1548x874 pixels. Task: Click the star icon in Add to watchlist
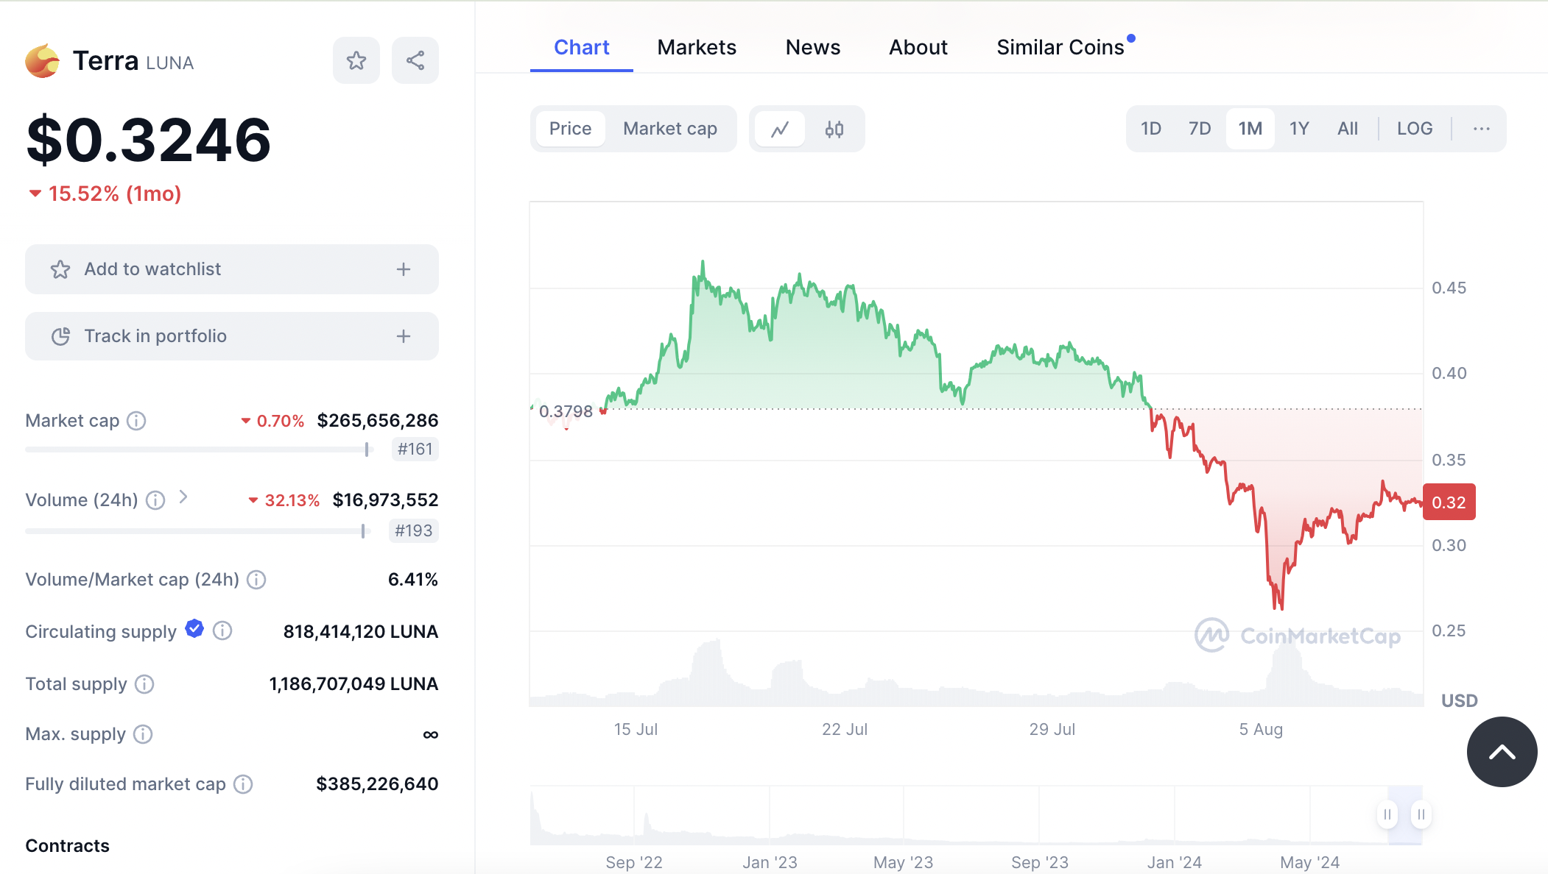(x=60, y=269)
